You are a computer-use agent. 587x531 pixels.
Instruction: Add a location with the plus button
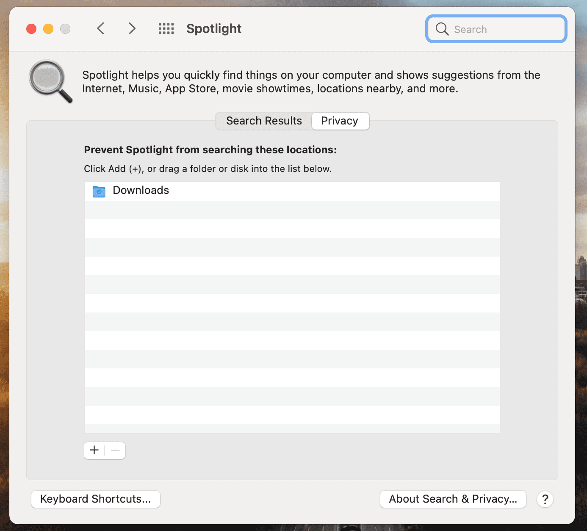94,450
